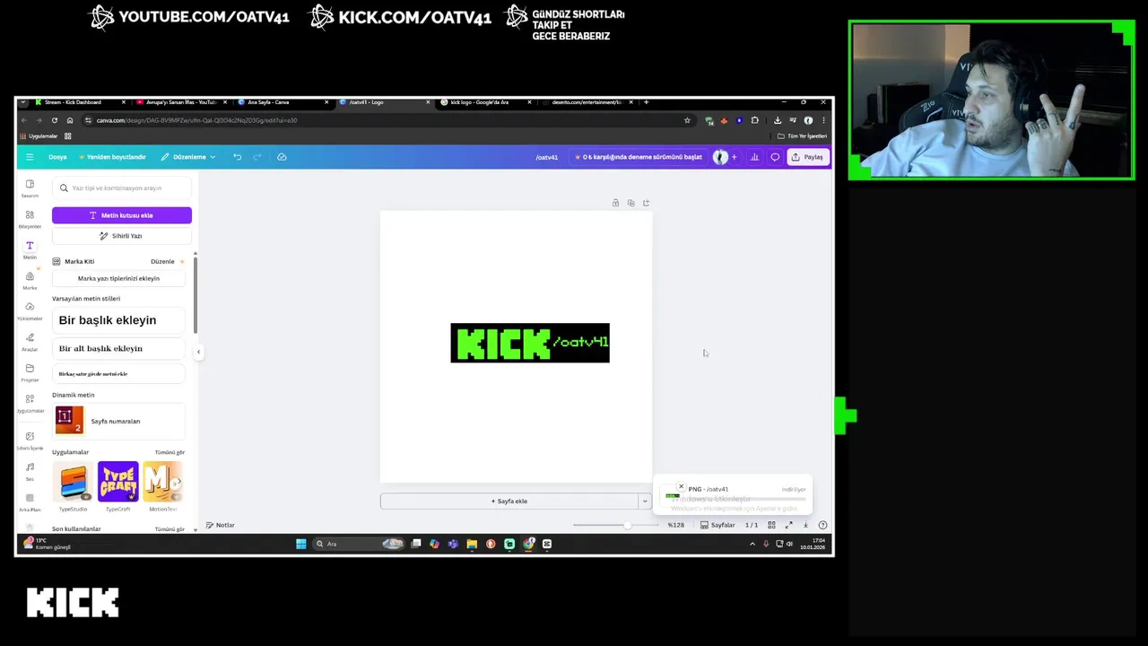This screenshot has width=1148, height=646.
Task: Click Metin kutusu ekle button
Action: point(122,215)
